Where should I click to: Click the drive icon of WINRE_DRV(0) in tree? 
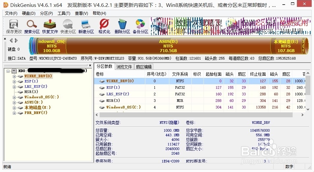(20, 76)
